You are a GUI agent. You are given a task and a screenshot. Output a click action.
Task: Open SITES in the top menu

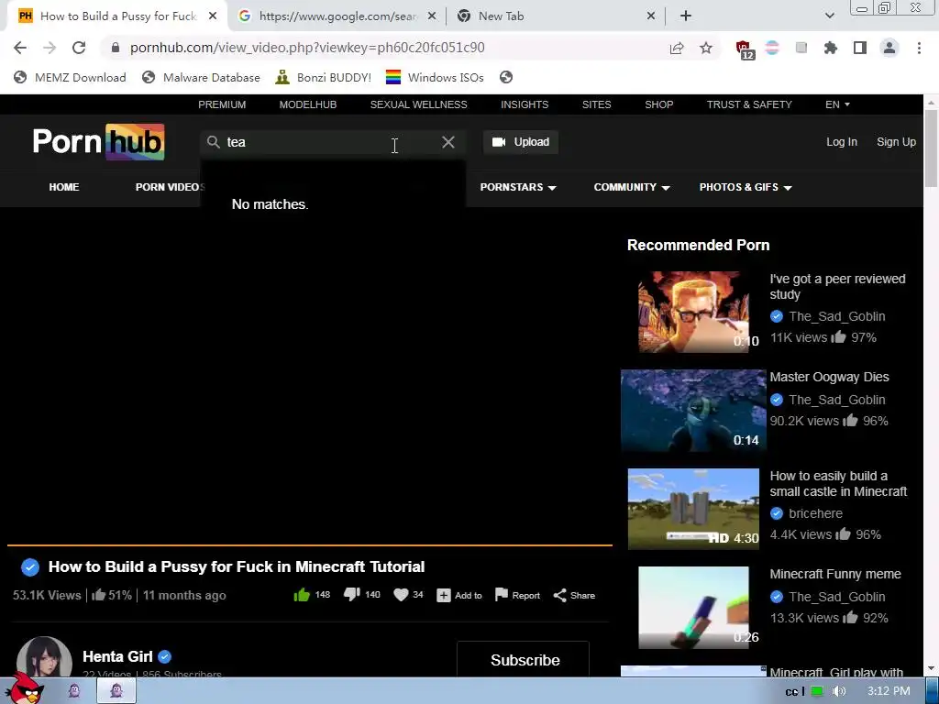point(596,104)
